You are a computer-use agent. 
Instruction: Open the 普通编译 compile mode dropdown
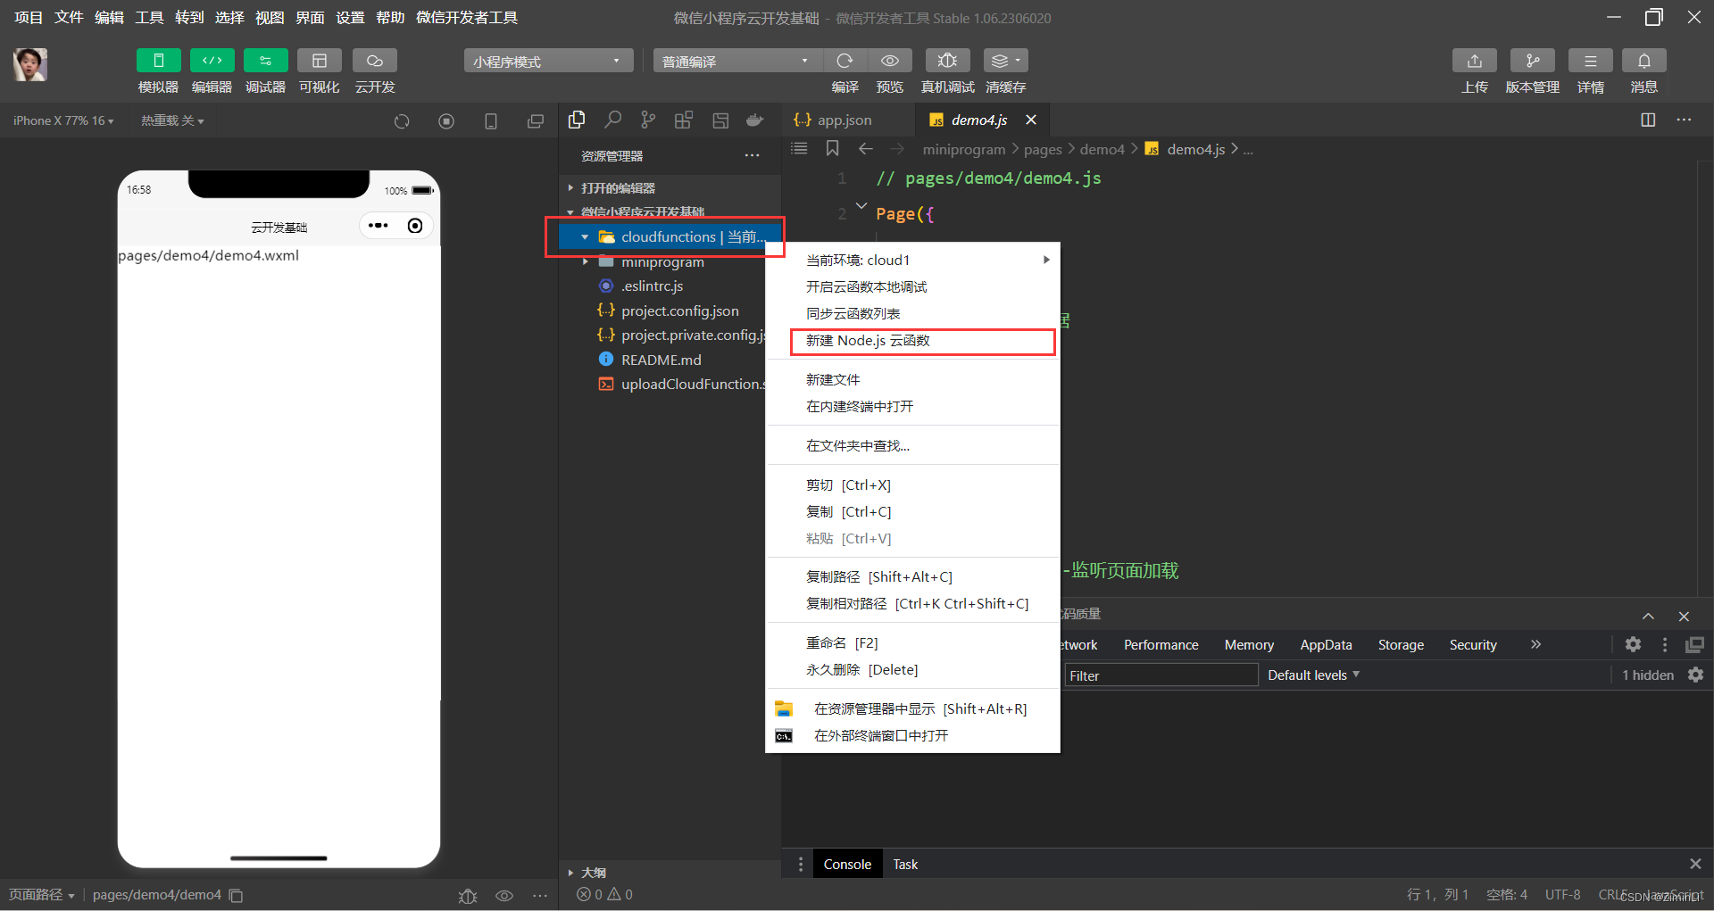coord(736,61)
